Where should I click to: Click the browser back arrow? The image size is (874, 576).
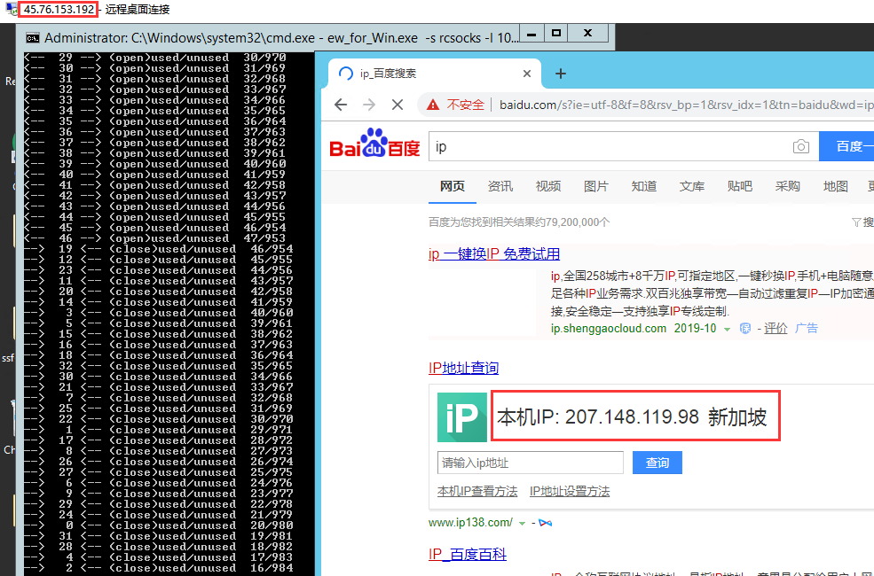click(x=340, y=104)
